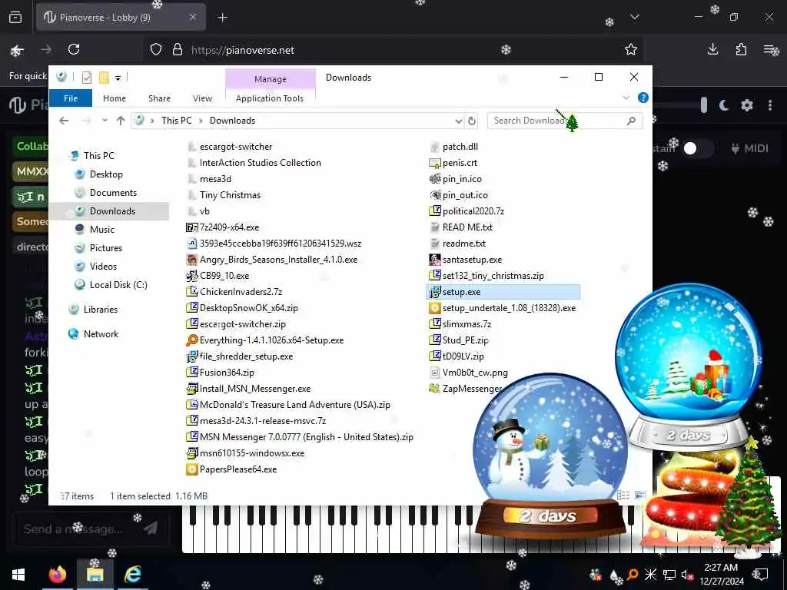Select the Pianoverse - Lobby browser tab
The width and height of the screenshot is (787, 590).
click(121, 17)
